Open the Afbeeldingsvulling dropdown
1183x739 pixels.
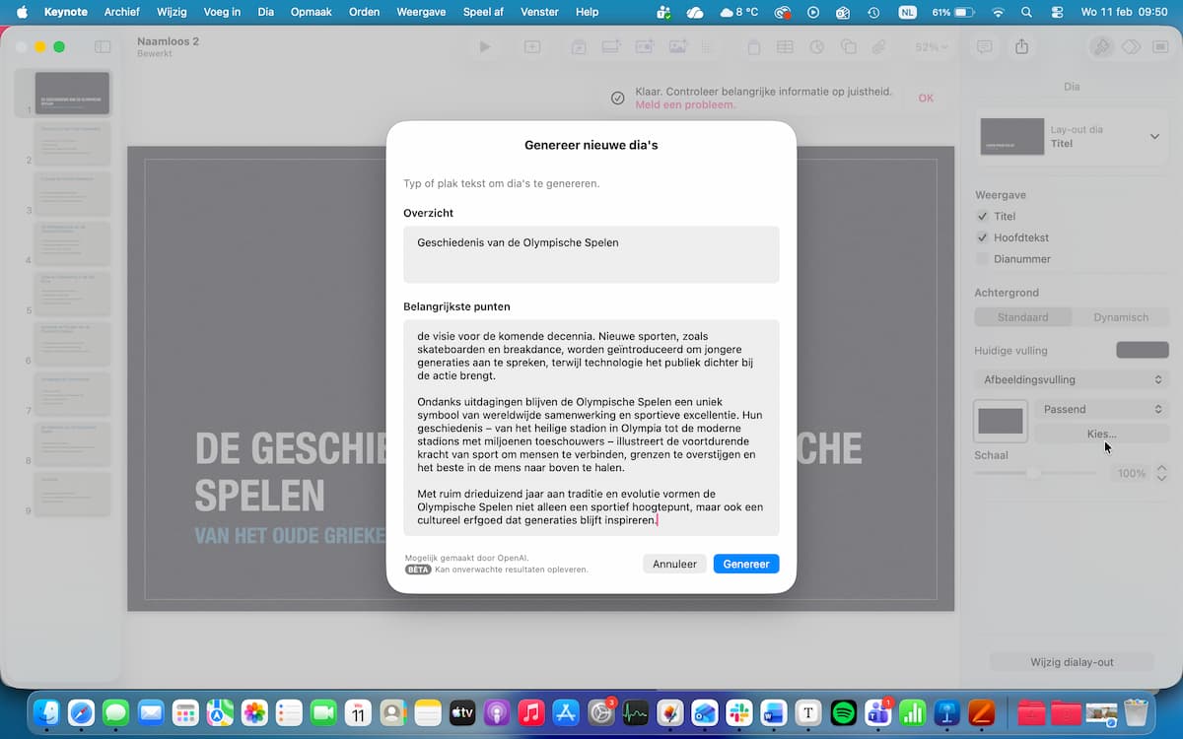[1072, 380]
